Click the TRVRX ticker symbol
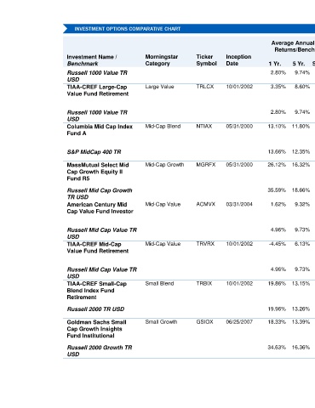This screenshot has width=315, height=408. click(x=205, y=244)
